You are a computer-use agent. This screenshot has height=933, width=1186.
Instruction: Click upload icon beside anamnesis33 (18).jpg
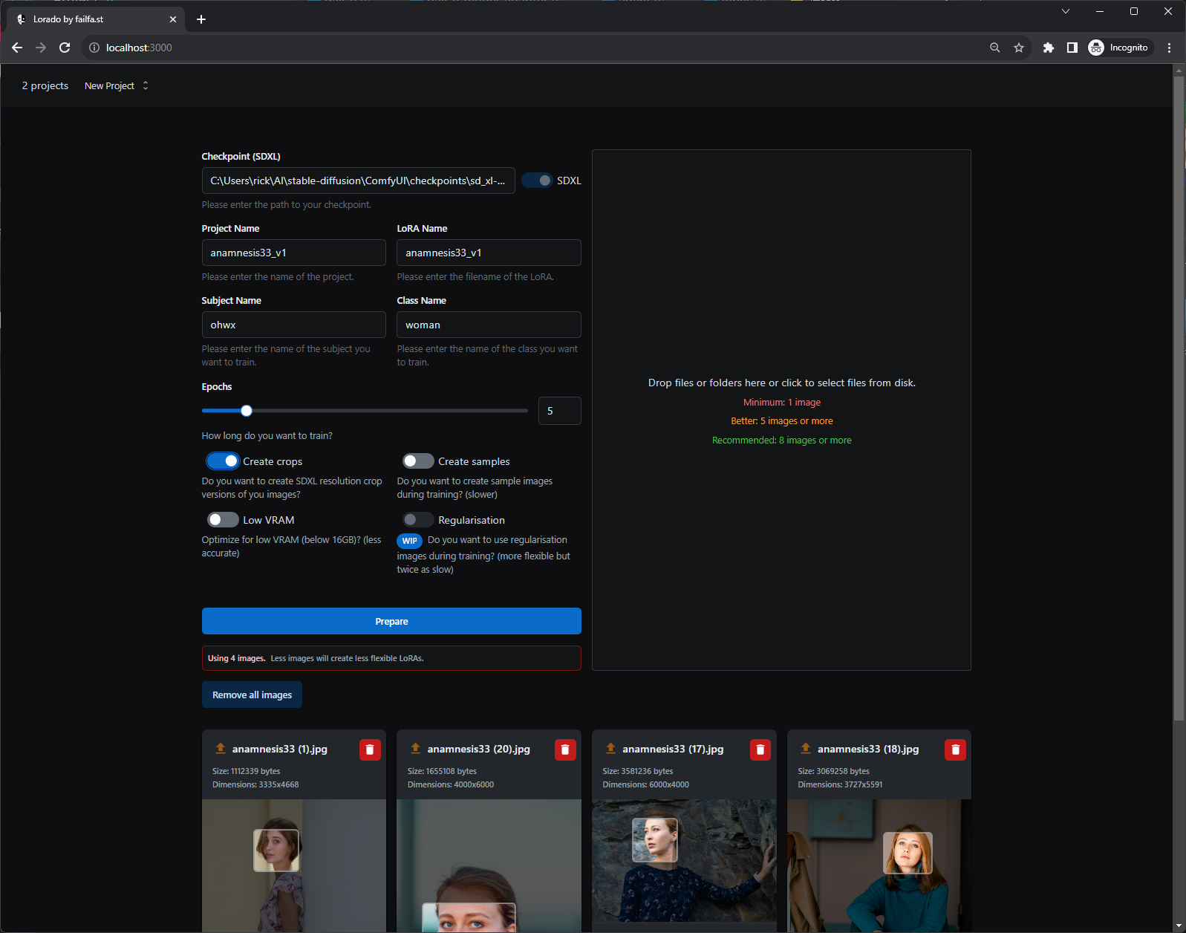(x=806, y=748)
